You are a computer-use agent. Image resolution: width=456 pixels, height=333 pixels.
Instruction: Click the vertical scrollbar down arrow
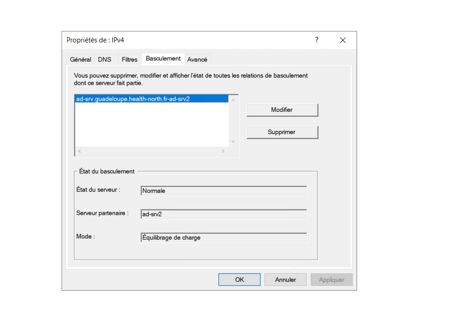(x=233, y=141)
